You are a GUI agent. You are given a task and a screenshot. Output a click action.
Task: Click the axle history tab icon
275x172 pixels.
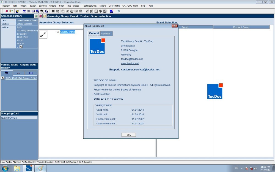tap(31, 73)
